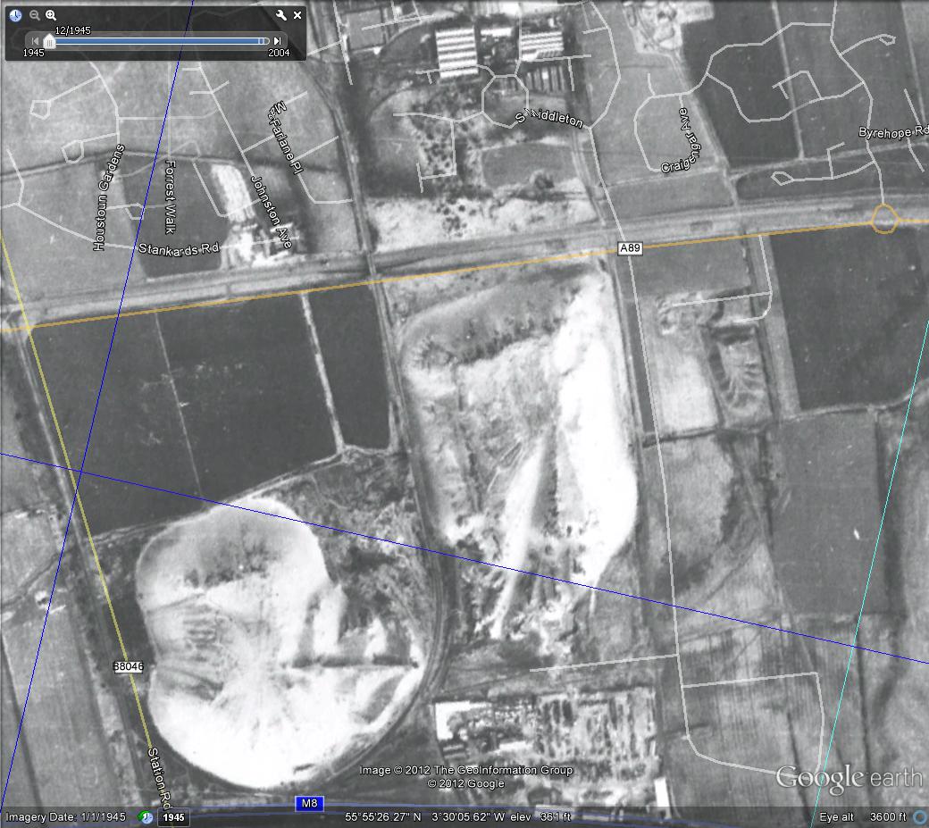Click the M8 motorway shield label

tap(309, 803)
